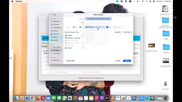This screenshot has width=182, height=102.
Task: Cancel the Select Target dialog
Action: pyautogui.click(x=118, y=61)
